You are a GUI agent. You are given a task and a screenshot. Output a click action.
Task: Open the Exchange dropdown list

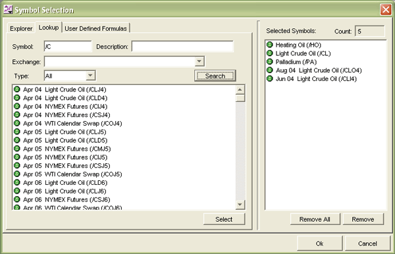click(x=199, y=61)
